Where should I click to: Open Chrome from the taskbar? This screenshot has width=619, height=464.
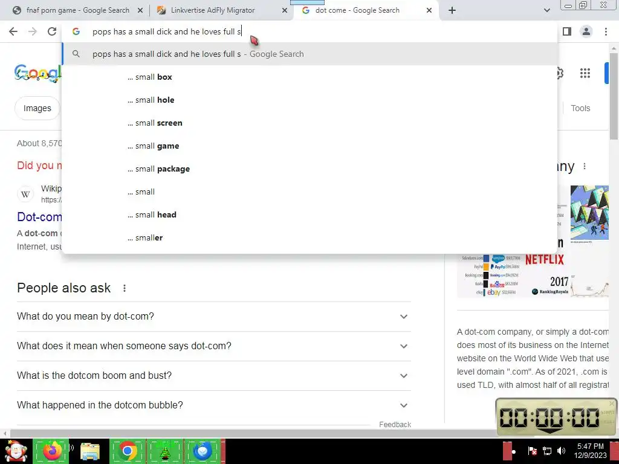click(x=128, y=451)
